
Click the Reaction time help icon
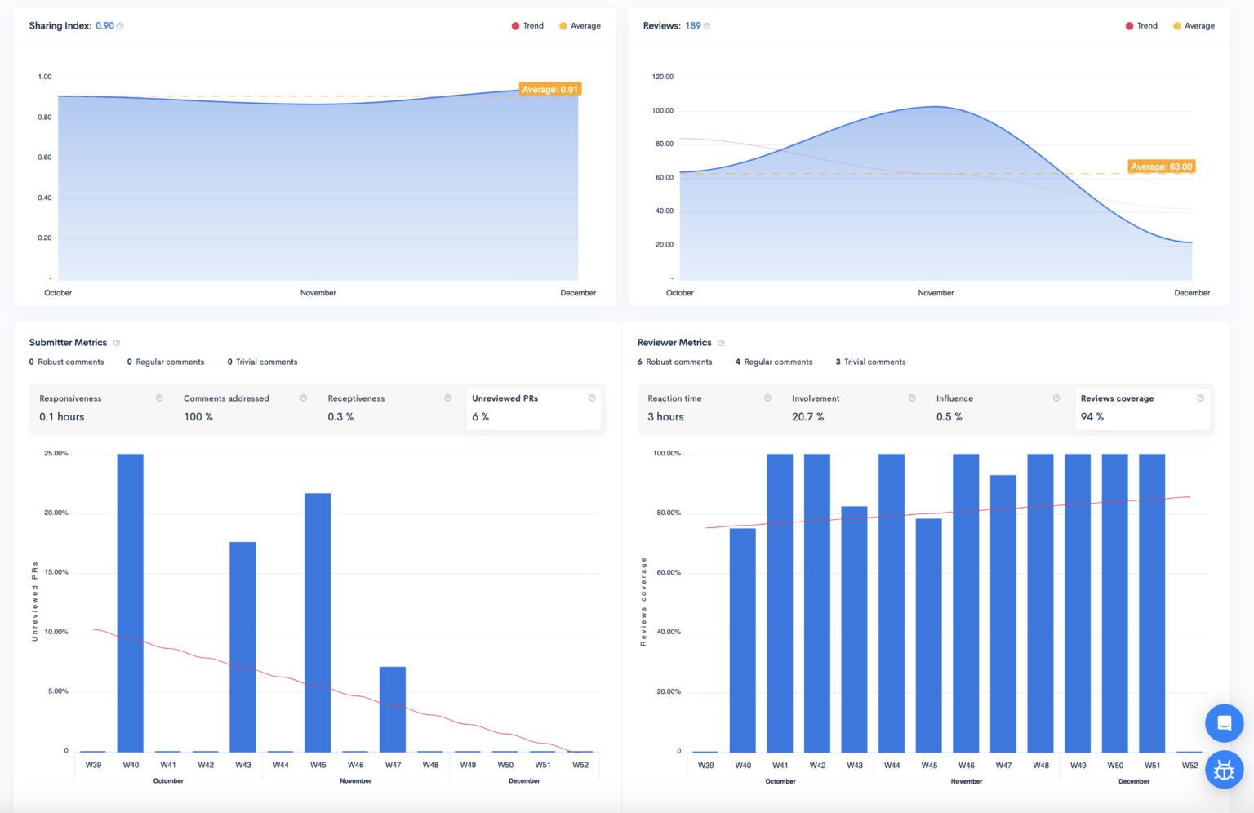pos(767,398)
